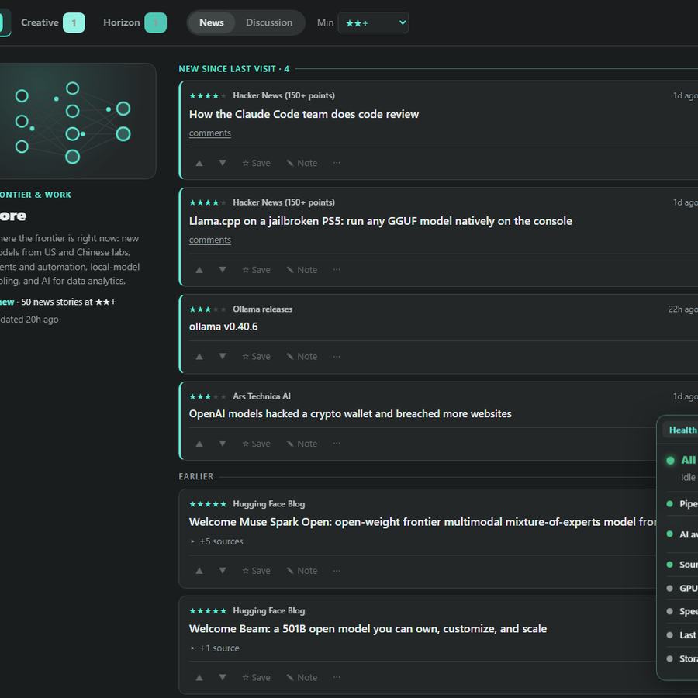Downvote the Muse Spark Open story
The width and height of the screenshot is (698, 698).
coord(223,571)
